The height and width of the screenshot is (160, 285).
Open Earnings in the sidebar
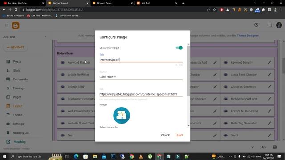click(x=19, y=88)
